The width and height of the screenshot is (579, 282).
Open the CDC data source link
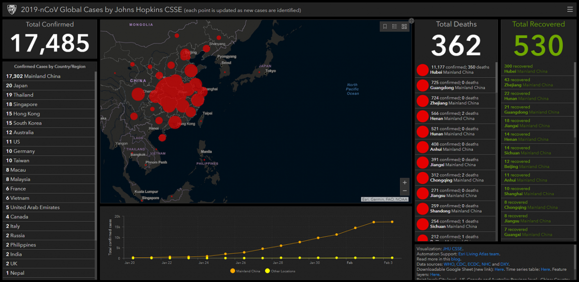(462, 264)
